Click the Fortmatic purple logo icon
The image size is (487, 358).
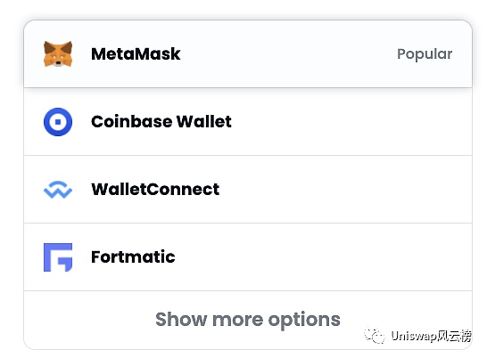[58, 257]
